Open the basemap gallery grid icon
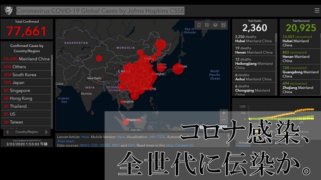This screenshot has height=180, width=321. [x=223, y=25]
